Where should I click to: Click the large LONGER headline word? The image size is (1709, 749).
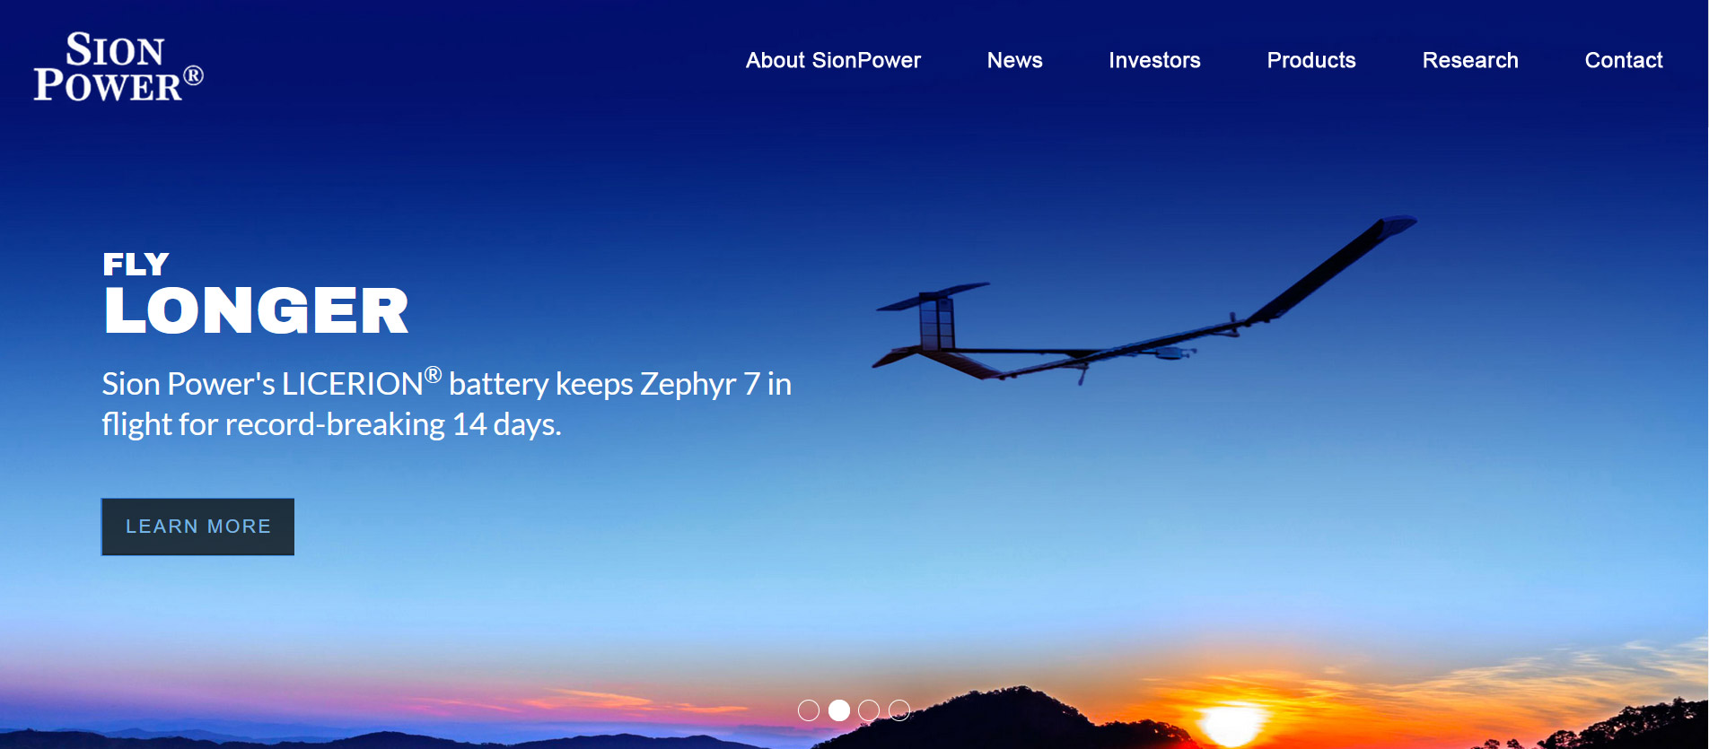click(x=257, y=311)
